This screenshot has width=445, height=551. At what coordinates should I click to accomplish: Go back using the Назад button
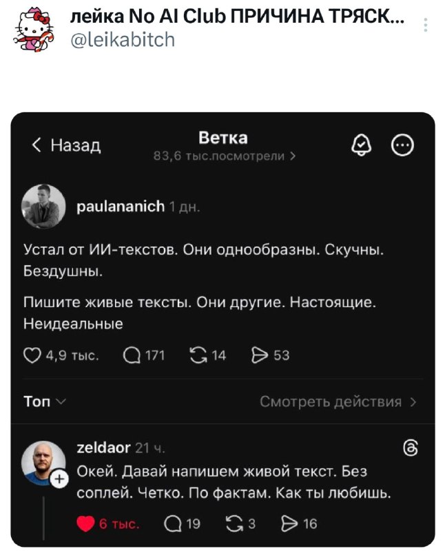click(67, 145)
